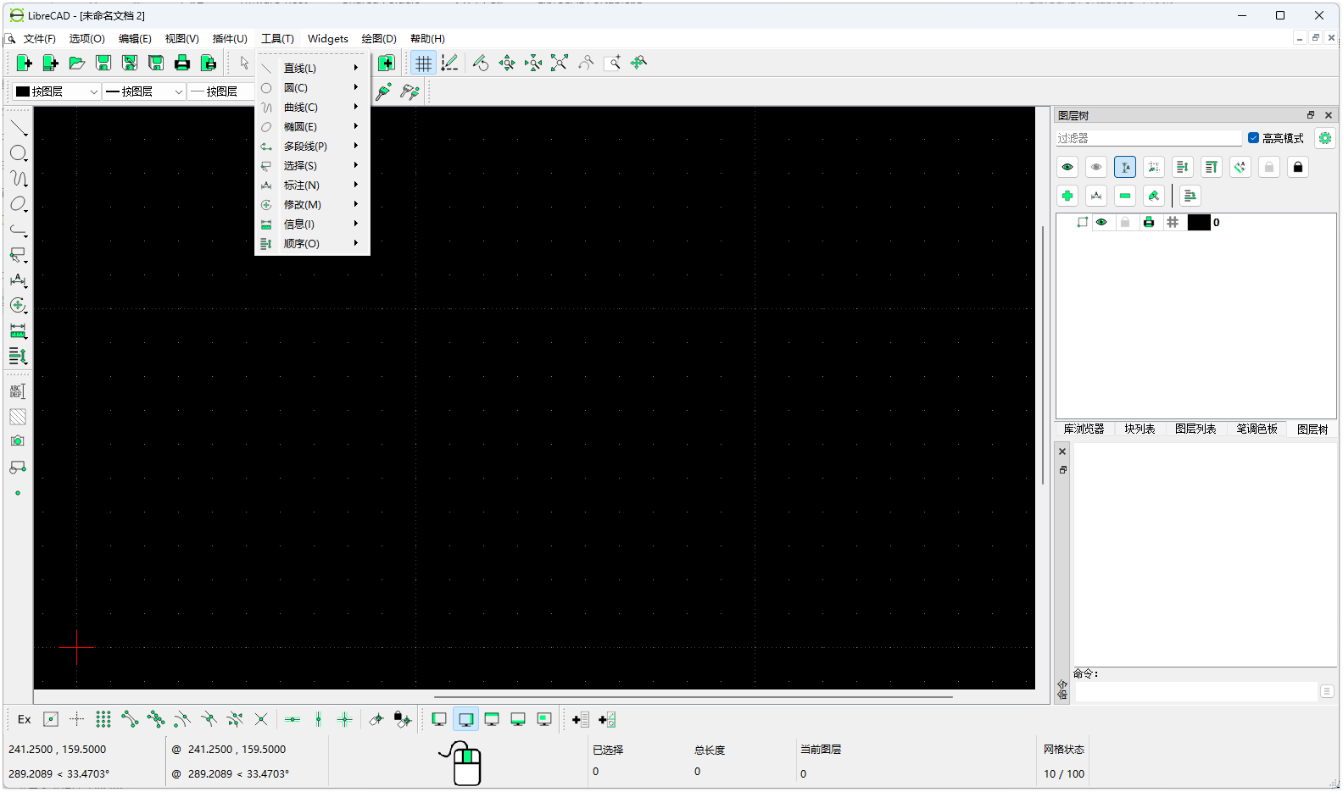Click the green minus remove layer button

tap(1125, 196)
